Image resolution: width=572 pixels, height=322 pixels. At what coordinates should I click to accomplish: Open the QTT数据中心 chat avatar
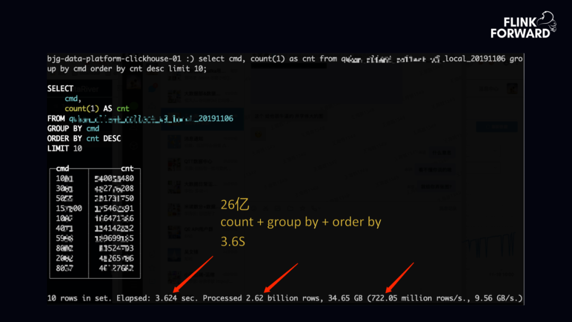tap(175, 163)
